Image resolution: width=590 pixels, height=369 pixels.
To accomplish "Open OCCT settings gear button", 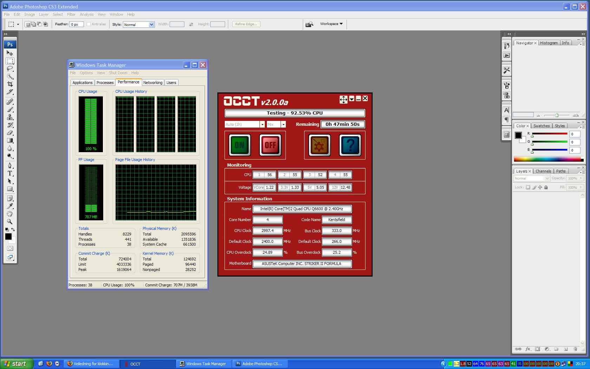I will pos(319,145).
